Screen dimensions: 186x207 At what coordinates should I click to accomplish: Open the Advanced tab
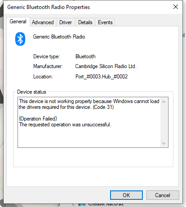pyautogui.click(x=43, y=22)
